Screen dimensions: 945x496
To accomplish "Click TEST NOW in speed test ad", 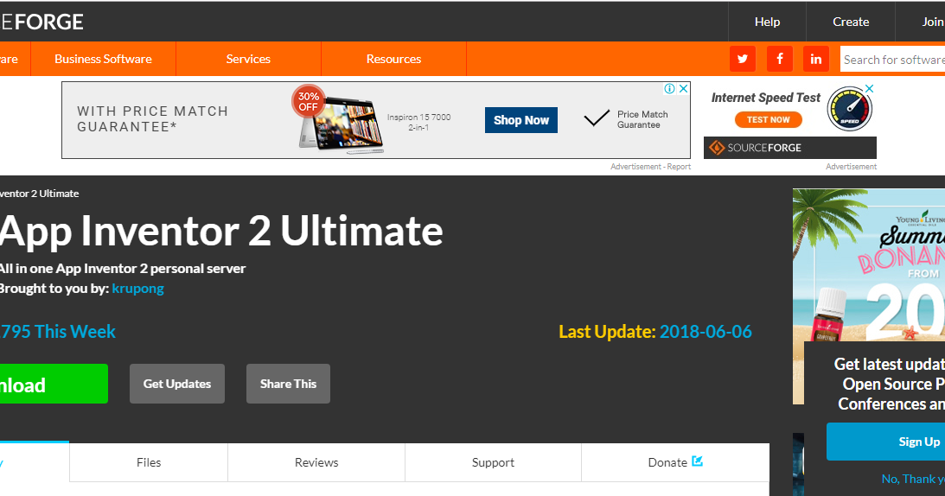I will (769, 119).
